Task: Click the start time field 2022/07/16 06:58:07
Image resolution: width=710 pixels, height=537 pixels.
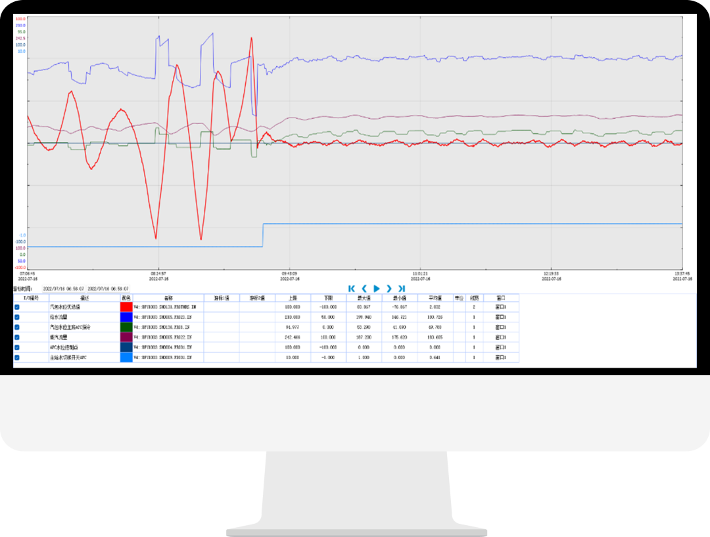Action: [64, 289]
